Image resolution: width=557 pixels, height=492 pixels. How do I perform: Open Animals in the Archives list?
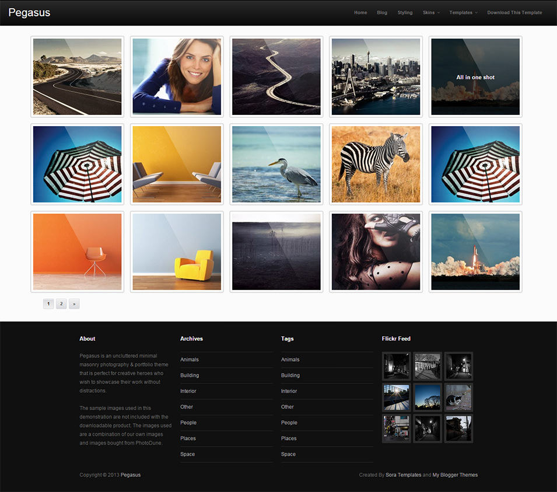190,360
